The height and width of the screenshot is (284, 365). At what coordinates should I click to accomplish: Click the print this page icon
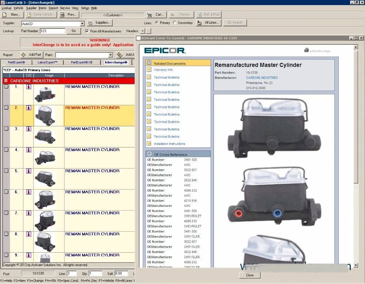click(x=307, y=51)
